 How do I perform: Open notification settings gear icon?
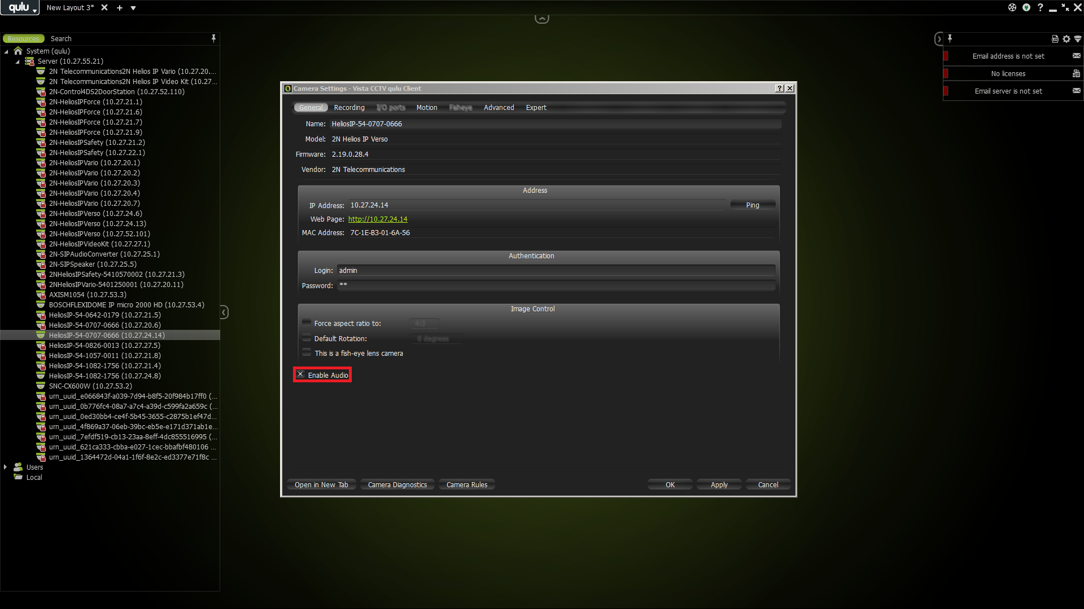(1066, 39)
